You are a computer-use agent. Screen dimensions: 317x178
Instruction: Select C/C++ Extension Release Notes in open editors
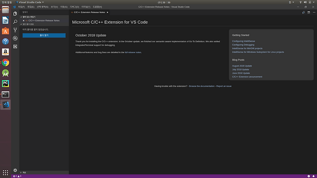click(44, 21)
